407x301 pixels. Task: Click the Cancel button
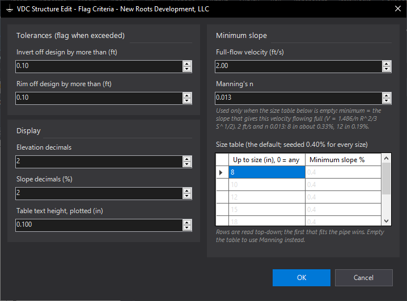point(364,278)
